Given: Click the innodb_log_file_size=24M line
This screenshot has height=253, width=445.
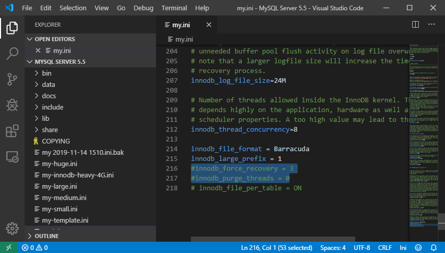Looking at the screenshot, I should (238, 80).
